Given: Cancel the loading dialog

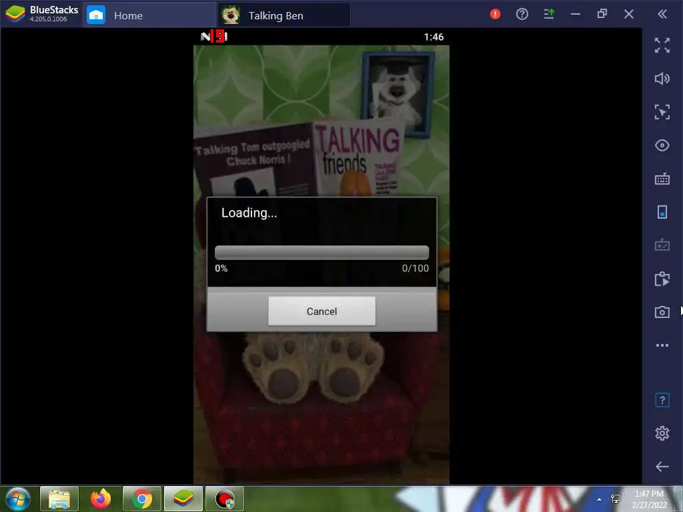Looking at the screenshot, I should pos(321,311).
